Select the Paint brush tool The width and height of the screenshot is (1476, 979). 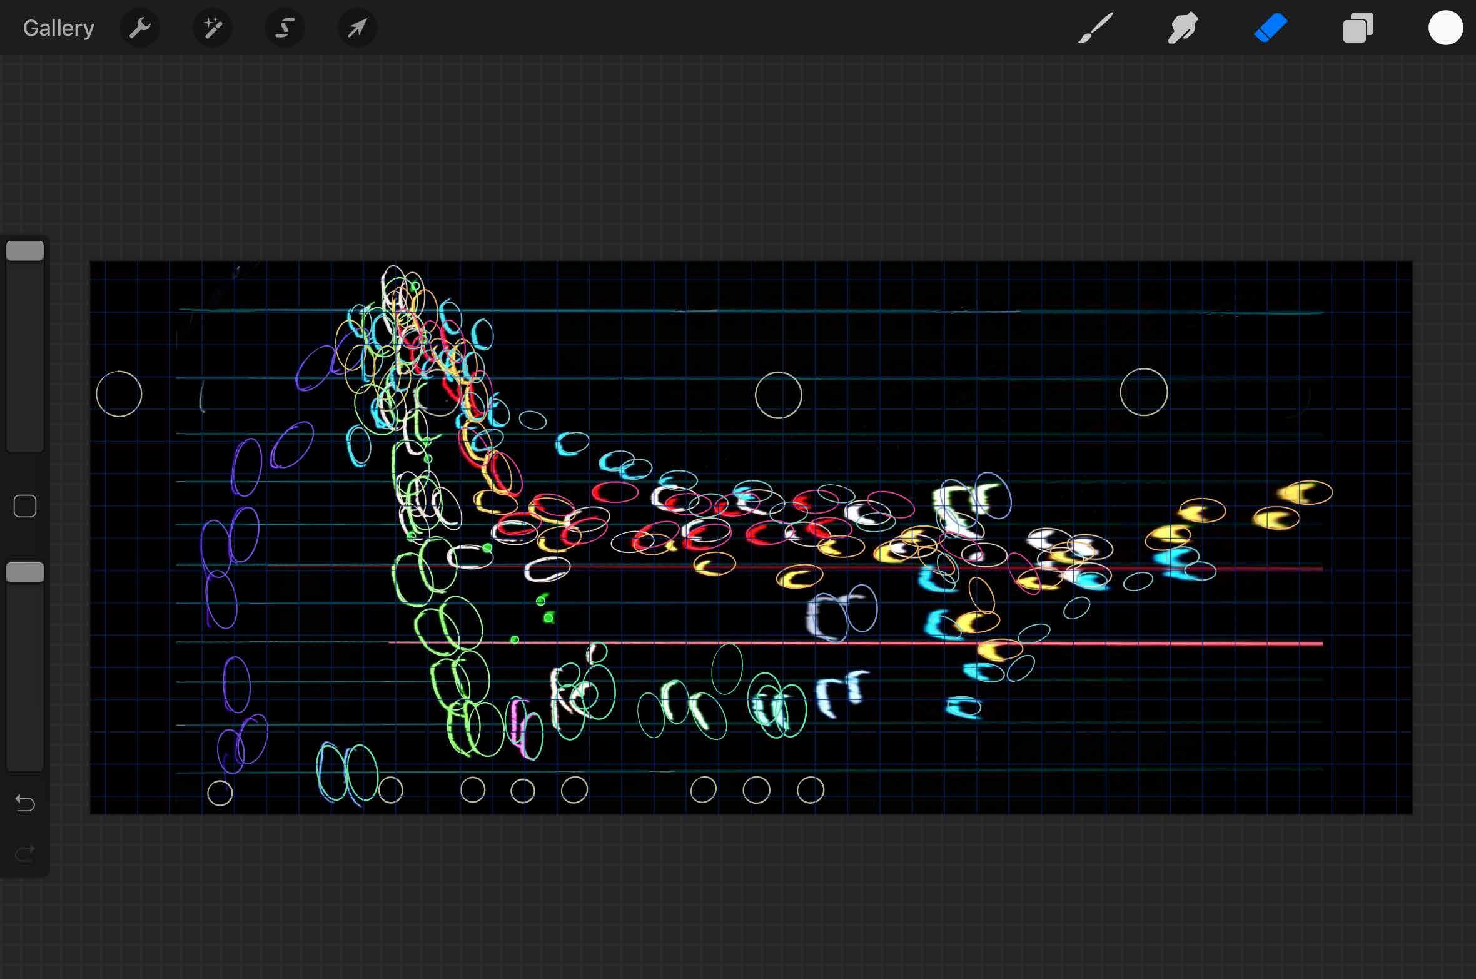coord(1095,28)
